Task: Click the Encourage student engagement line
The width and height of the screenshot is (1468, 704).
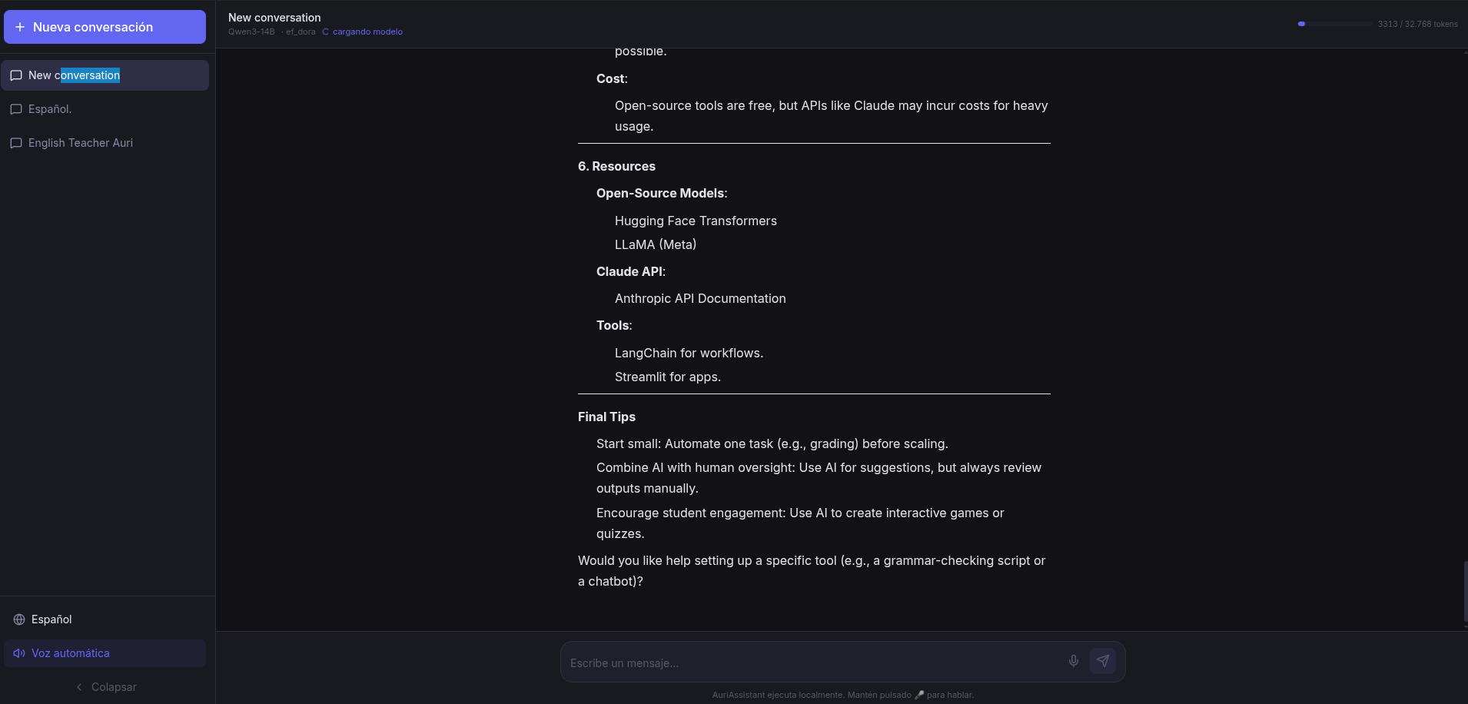Action: pos(800,523)
